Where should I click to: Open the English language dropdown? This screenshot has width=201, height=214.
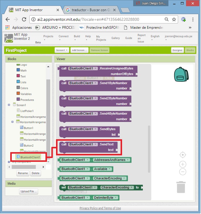pyautogui.click(x=155, y=38)
